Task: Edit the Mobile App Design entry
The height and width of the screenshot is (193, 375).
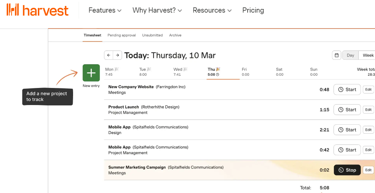Action: pyautogui.click(x=368, y=130)
